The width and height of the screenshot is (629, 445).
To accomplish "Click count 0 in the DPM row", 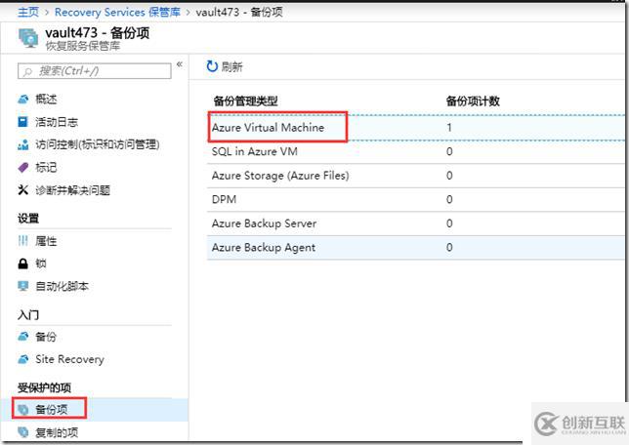I will [x=449, y=199].
